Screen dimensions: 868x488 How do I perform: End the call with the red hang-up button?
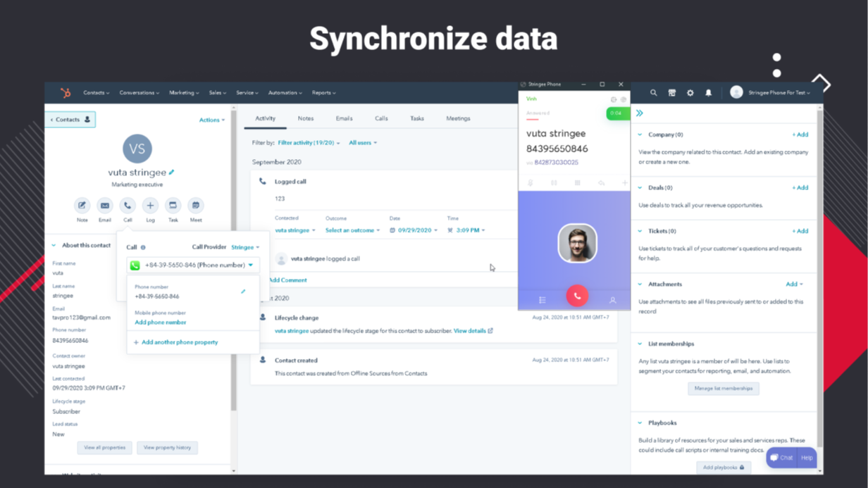pos(577,295)
